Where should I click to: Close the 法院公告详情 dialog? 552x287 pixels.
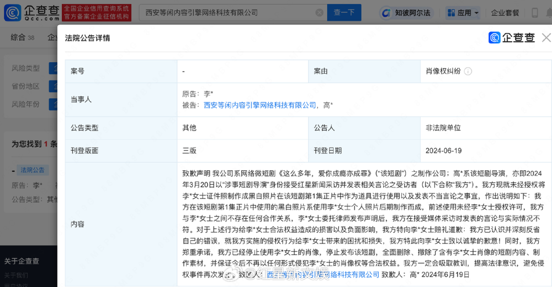546,37
